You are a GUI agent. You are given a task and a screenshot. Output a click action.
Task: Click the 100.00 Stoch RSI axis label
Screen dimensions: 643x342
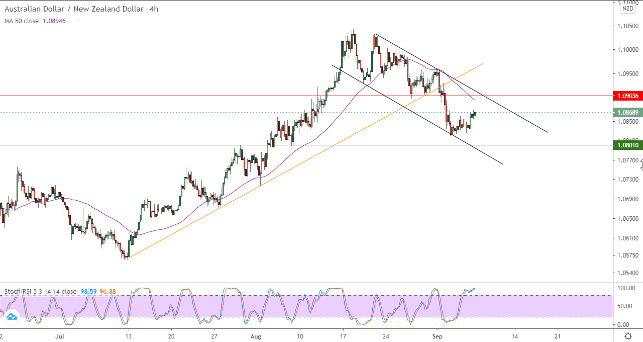tap(627, 288)
